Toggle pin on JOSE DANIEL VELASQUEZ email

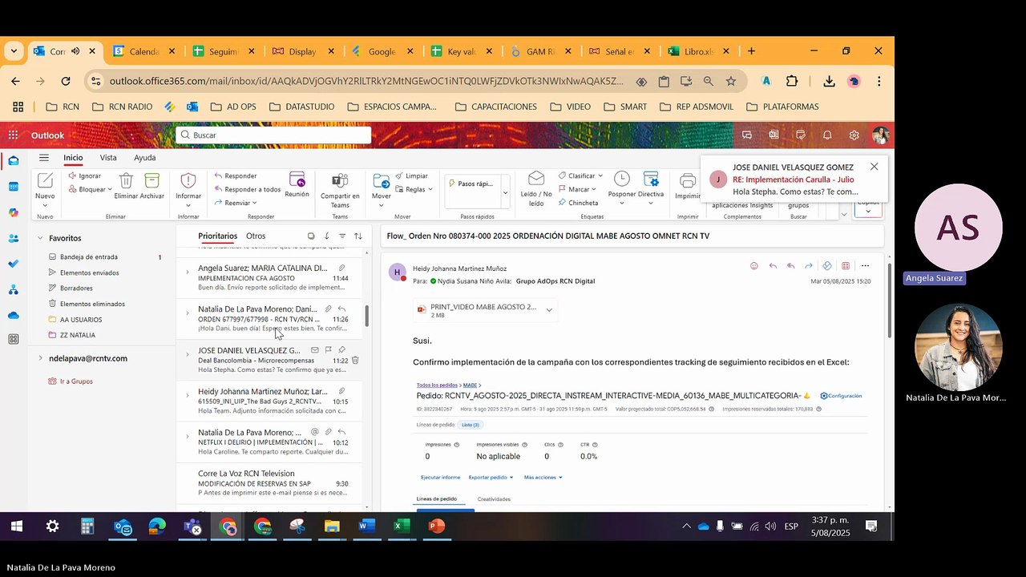click(341, 350)
